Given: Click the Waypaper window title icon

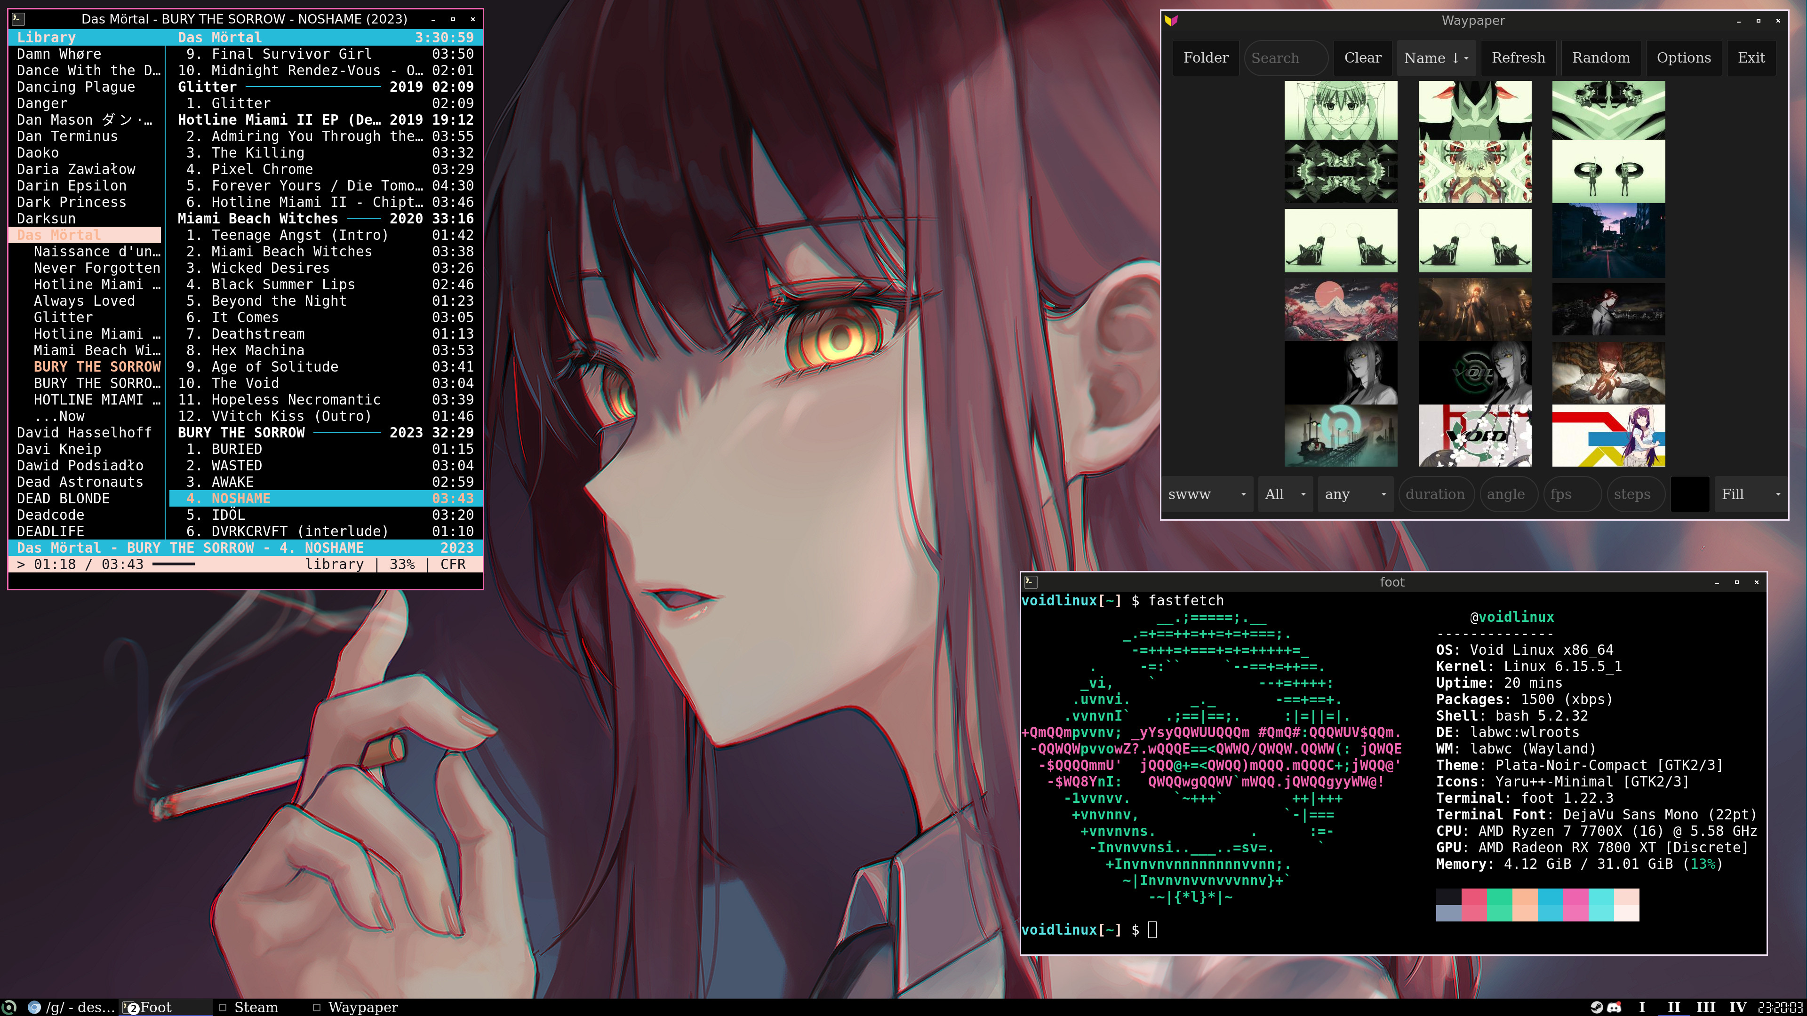Looking at the screenshot, I should [x=1171, y=20].
